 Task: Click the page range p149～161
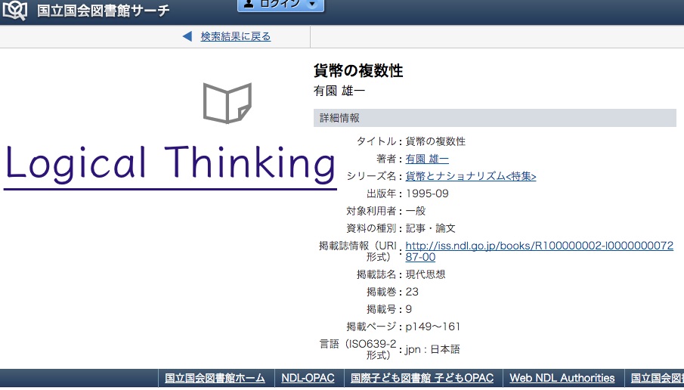tap(433, 327)
